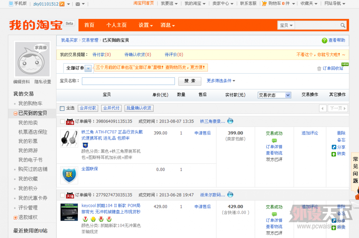
Task: Click the green help question mark icon
Action: click(324, 41)
